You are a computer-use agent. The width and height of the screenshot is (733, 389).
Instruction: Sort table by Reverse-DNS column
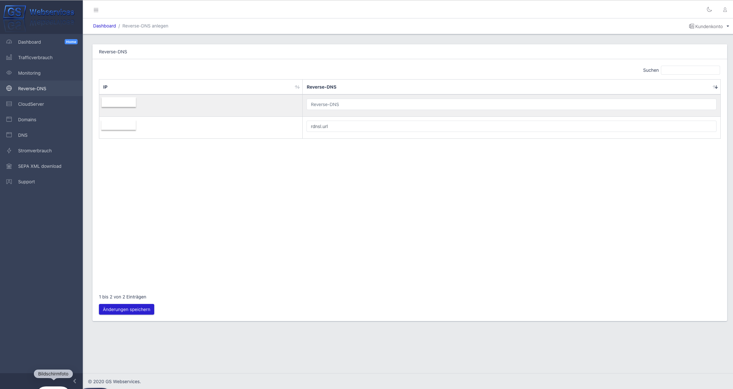coord(511,87)
